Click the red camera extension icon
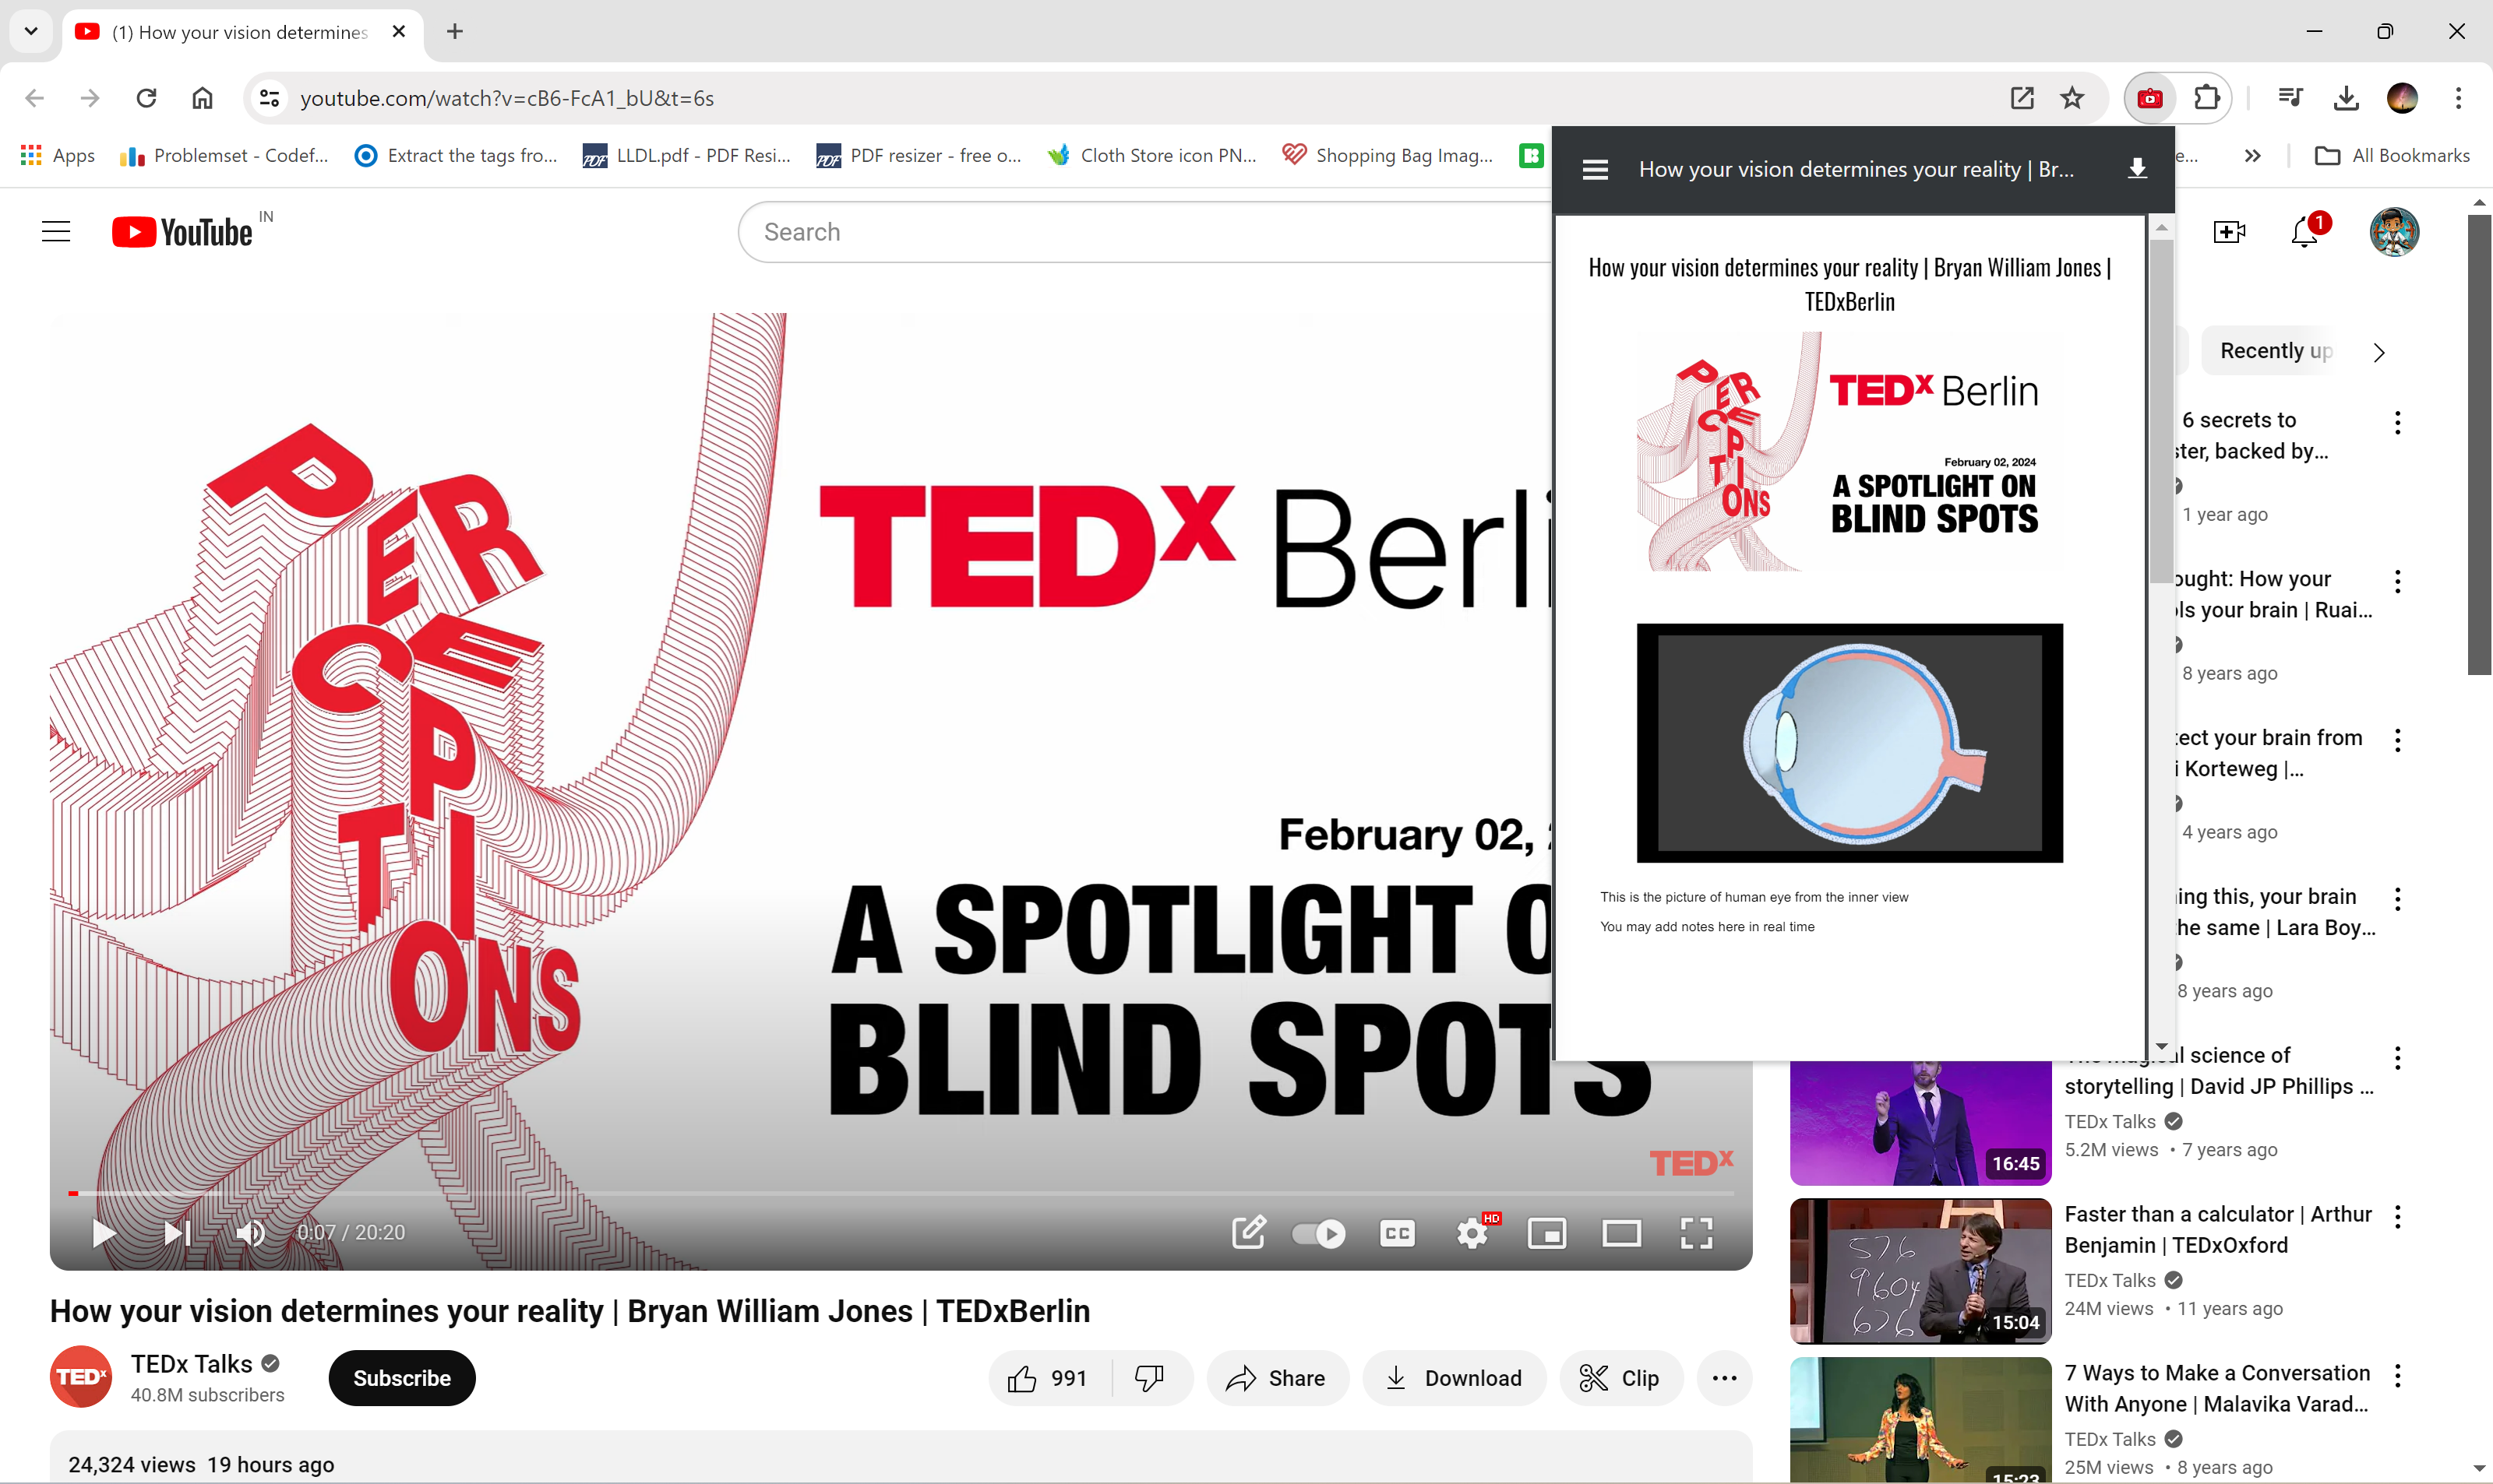 (2150, 98)
